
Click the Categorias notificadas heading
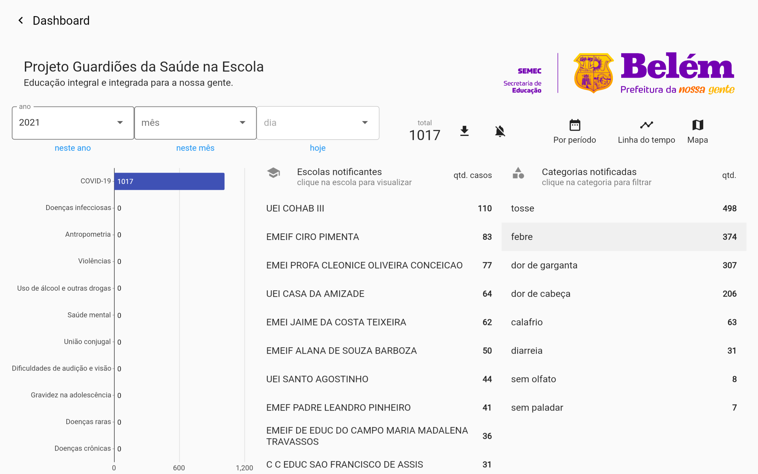click(x=589, y=172)
